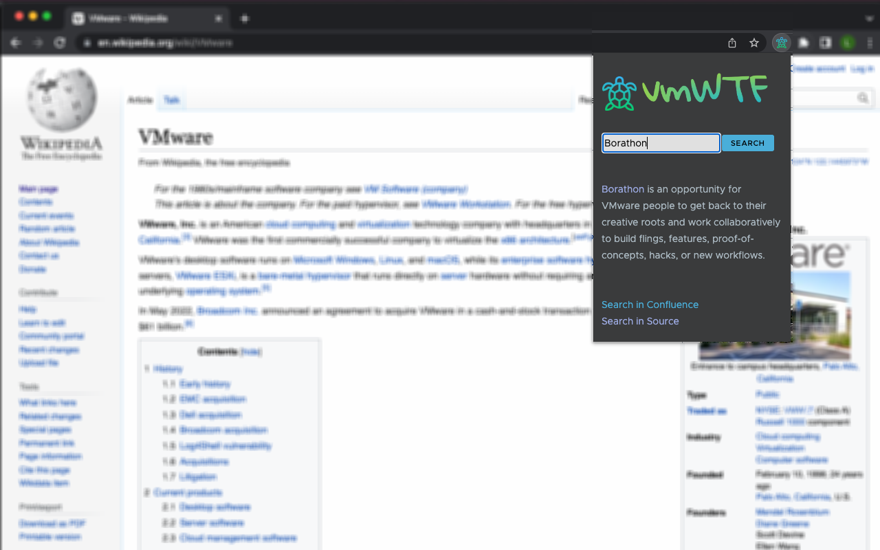880x550 pixels.
Task: Click the vmWTF turtle extension icon
Action: [x=781, y=43]
